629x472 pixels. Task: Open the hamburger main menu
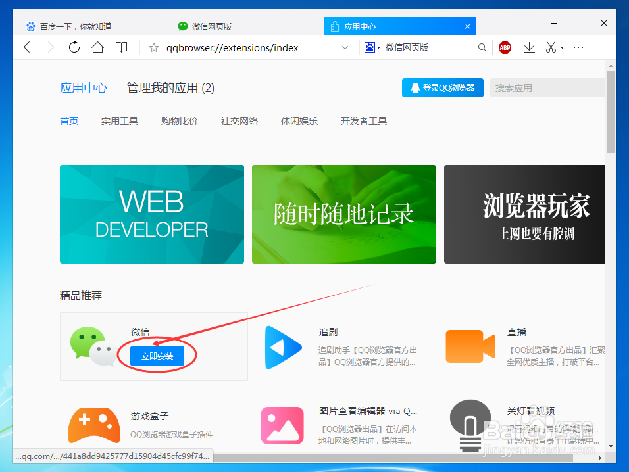602,47
